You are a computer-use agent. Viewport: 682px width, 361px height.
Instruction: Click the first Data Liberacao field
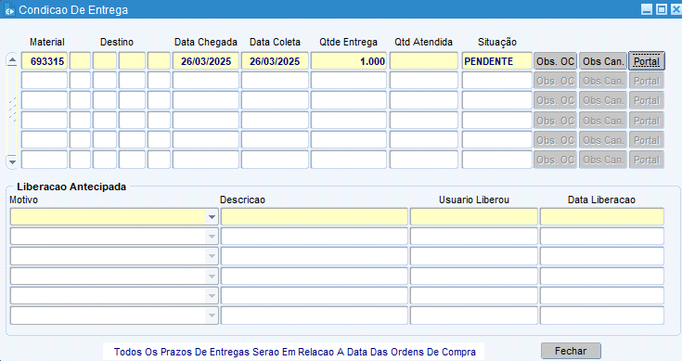coord(602,217)
